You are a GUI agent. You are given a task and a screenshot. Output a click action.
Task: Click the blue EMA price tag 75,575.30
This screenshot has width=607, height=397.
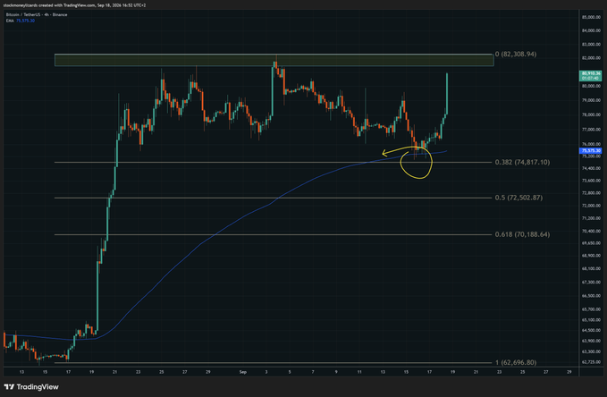590,151
